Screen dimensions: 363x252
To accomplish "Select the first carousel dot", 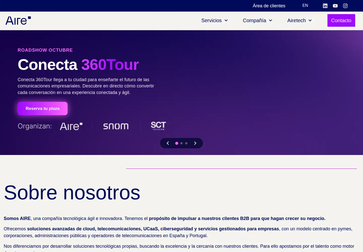I will 177,143.
